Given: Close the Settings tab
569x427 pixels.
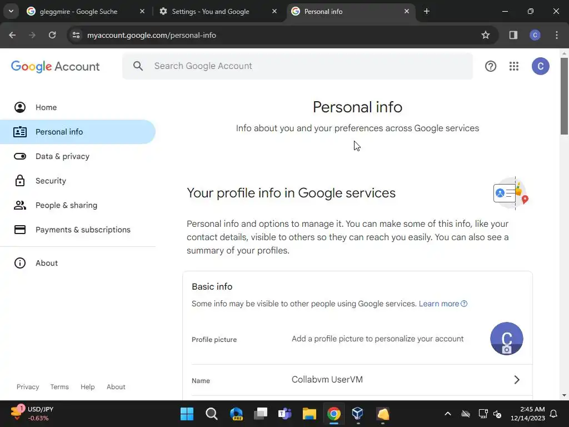Looking at the screenshot, I should [274, 11].
